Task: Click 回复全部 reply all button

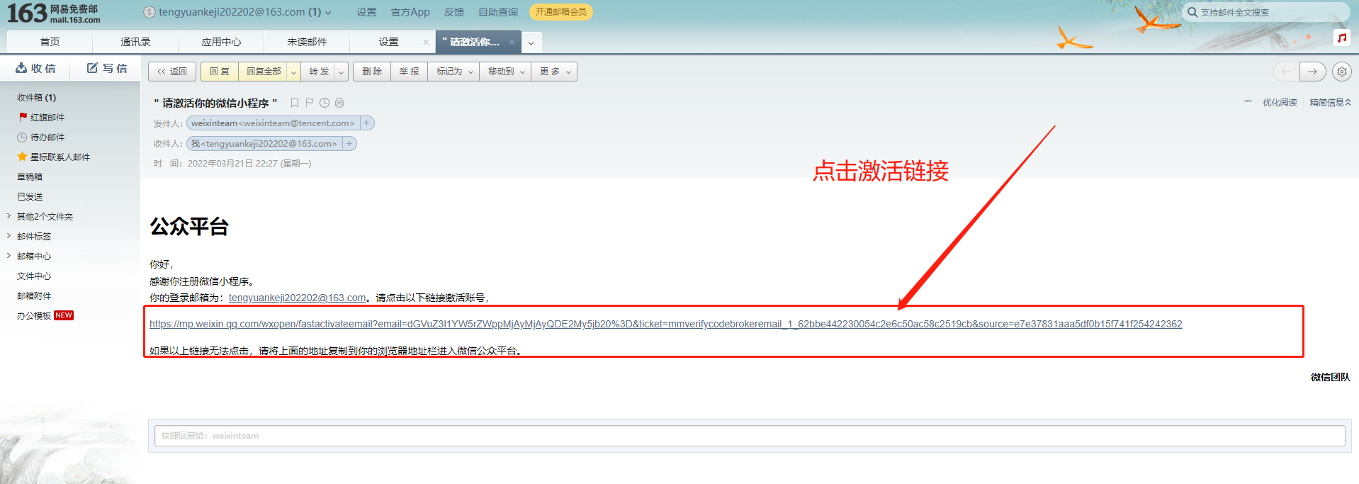Action: [x=264, y=72]
